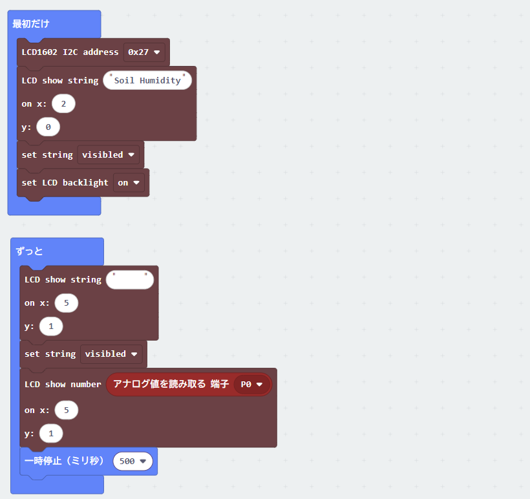Viewport: 530px width, 499px height.
Task: Select the y value 0 field
Action: tap(48, 127)
